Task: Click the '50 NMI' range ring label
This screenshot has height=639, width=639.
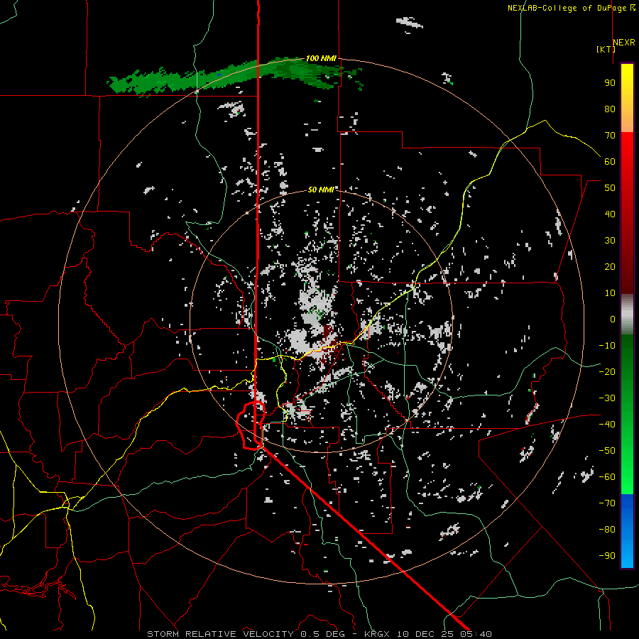Action: pos(321,190)
